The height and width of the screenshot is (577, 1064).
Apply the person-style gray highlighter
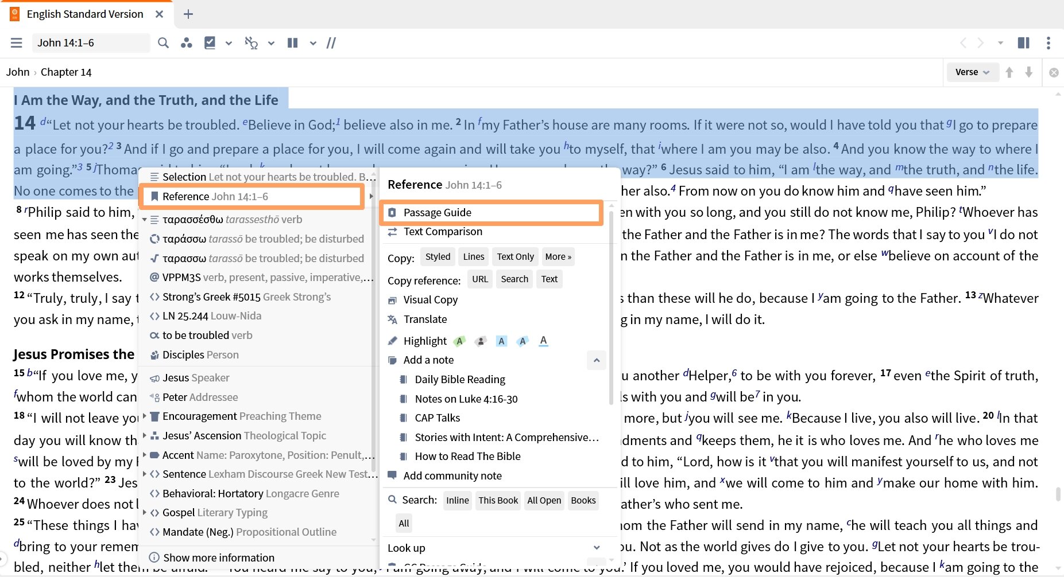tap(481, 341)
